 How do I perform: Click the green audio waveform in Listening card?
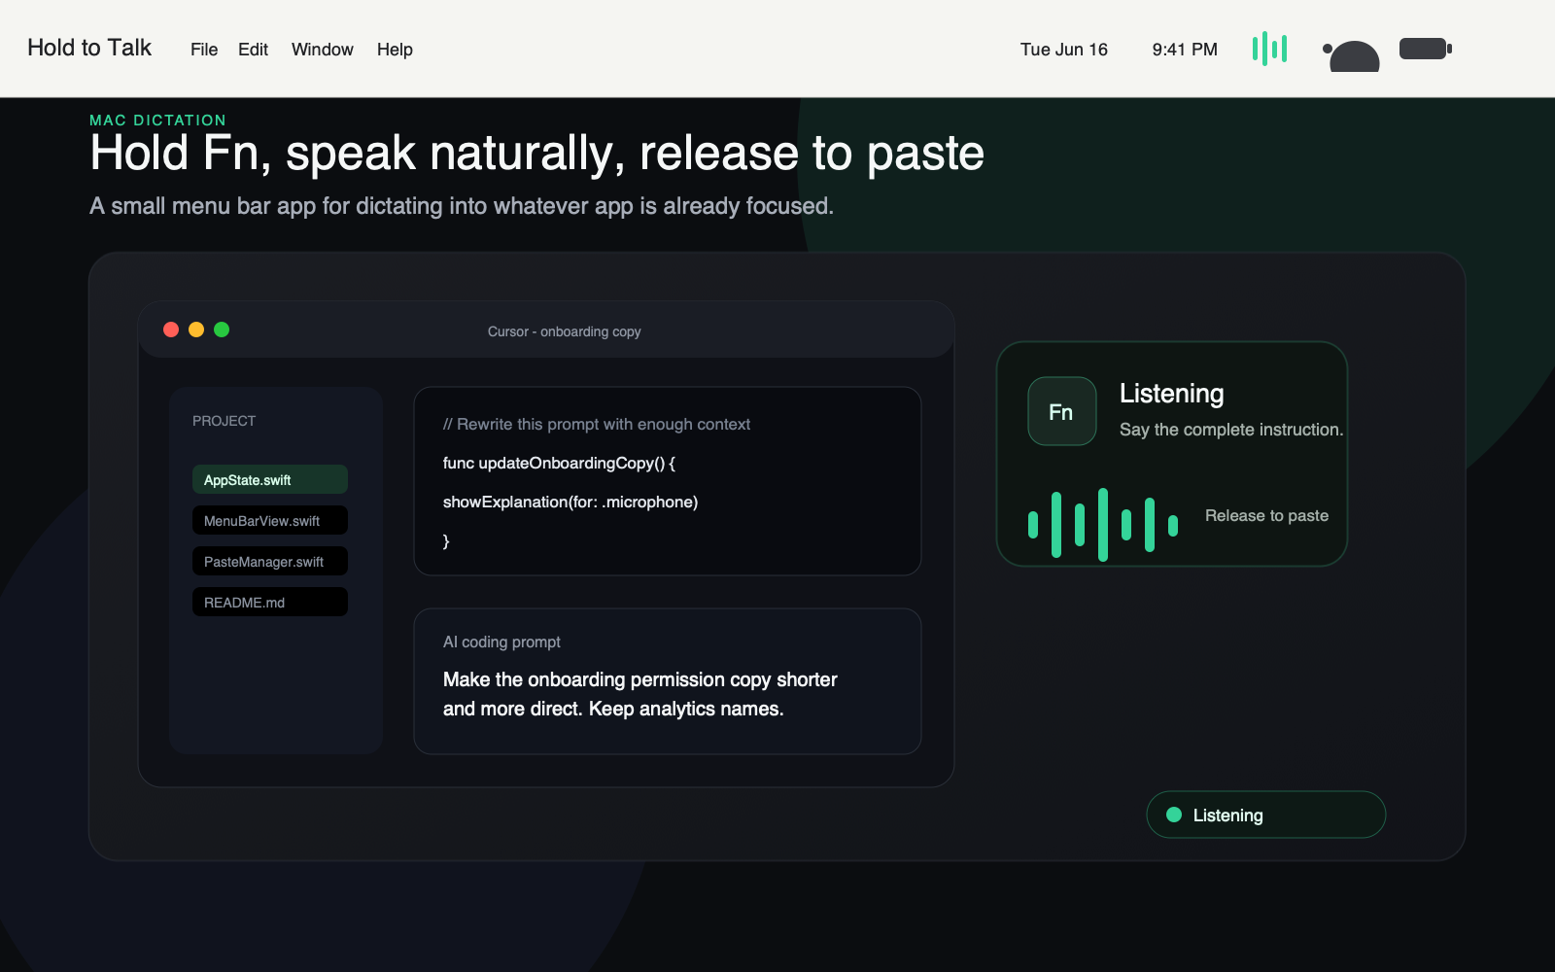click(1103, 525)
